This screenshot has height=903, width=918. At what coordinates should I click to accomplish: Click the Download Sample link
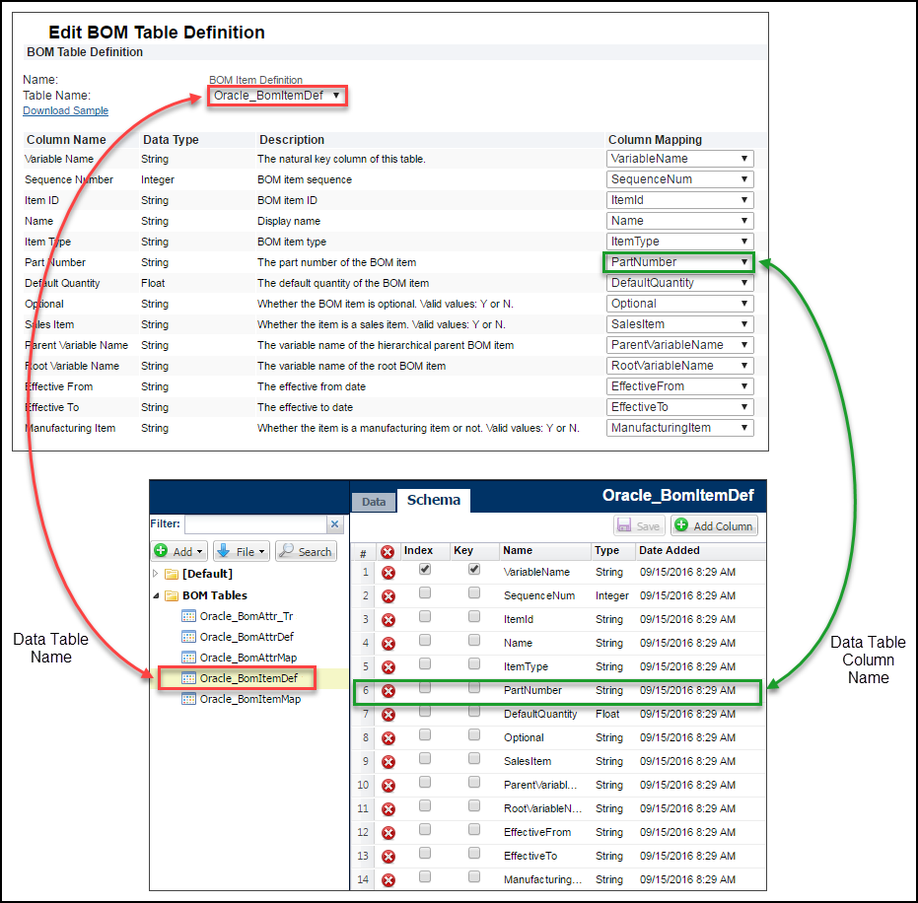click(65, 110)
